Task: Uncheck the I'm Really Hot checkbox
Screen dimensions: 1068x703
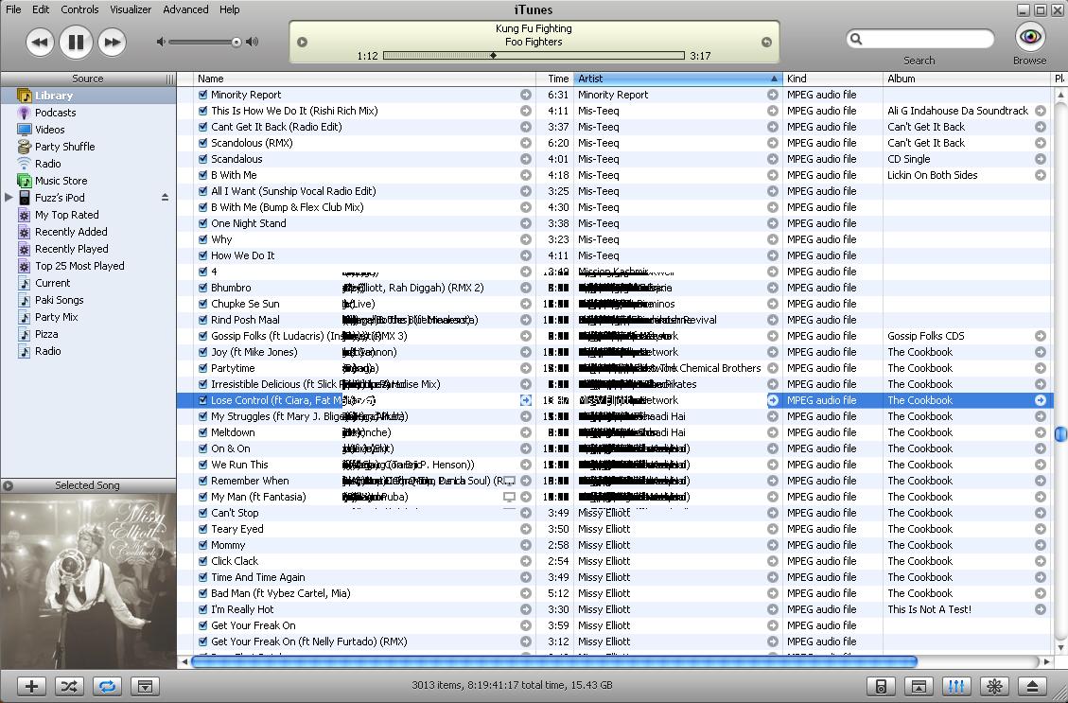Action: coord(202,609)
